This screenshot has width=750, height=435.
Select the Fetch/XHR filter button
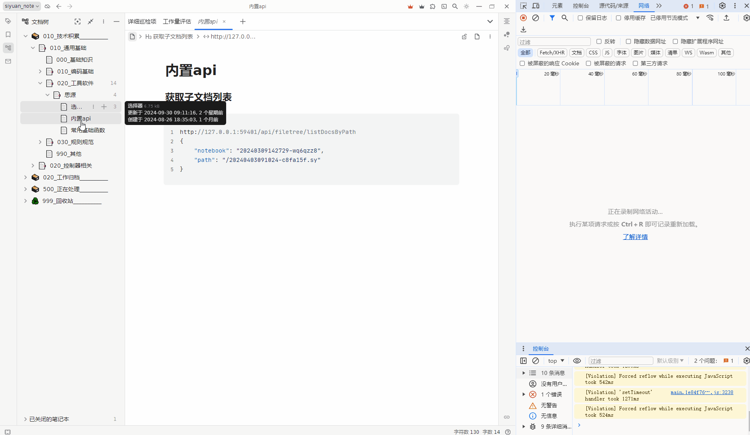(x=552, y=53)
